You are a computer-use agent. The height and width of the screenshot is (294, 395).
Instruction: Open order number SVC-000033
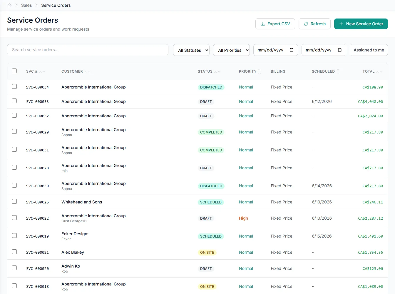(37, 102)
